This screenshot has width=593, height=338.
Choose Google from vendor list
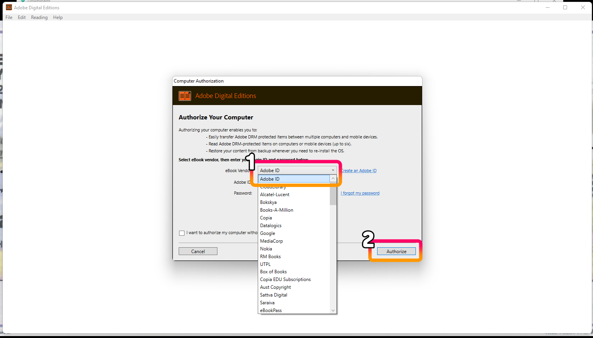coord(294,233)
